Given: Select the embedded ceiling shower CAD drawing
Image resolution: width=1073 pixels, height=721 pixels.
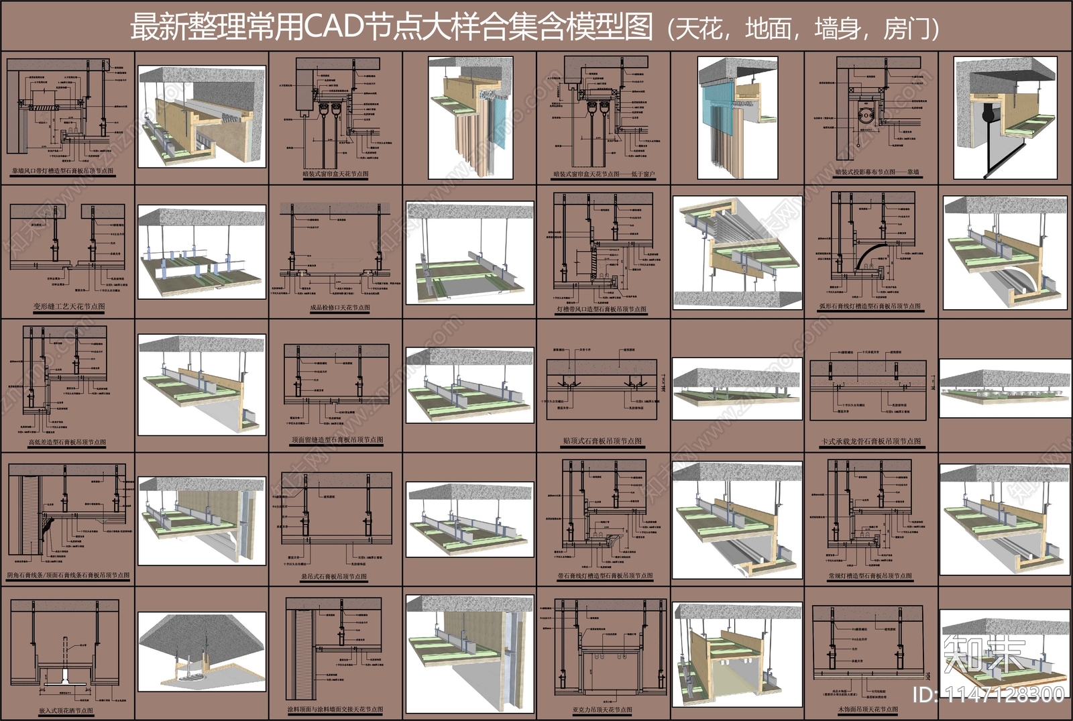Looking at the screenshot, I should 65,649.
